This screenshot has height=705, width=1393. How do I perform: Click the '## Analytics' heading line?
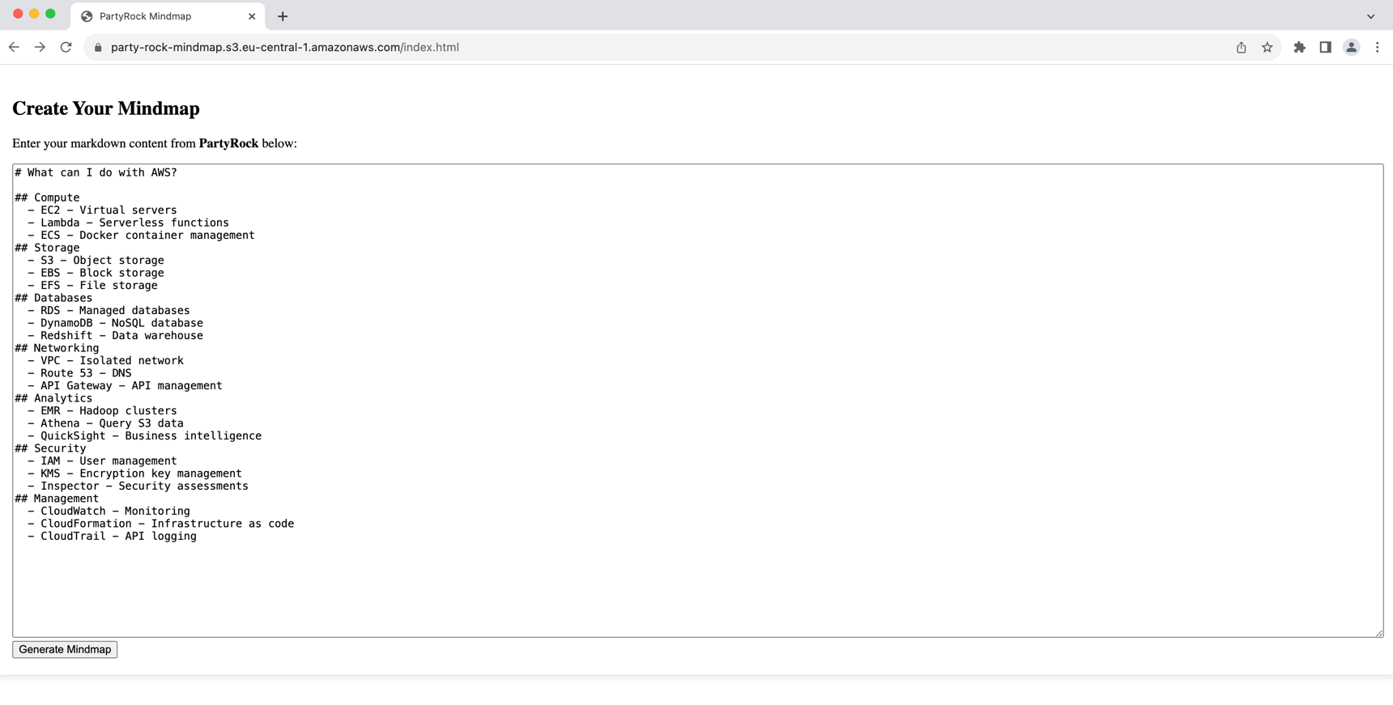53,398
